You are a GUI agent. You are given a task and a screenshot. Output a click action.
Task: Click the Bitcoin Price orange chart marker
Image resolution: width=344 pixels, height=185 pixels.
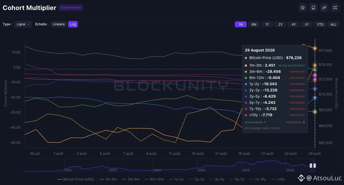tap(315, 49)
